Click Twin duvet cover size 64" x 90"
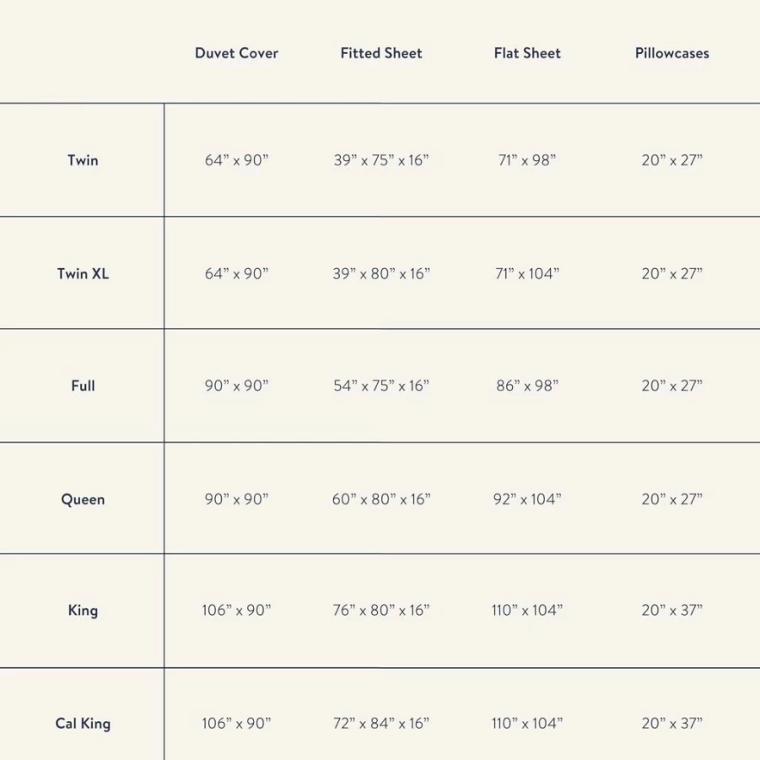760x760 pixels. (236, 160)
